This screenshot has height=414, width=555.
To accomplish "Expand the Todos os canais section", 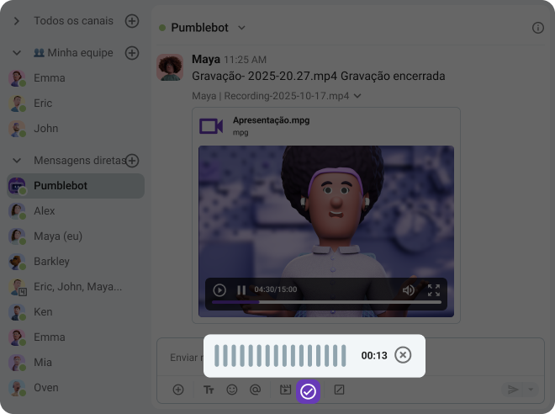I will click(x=16, y=21).
